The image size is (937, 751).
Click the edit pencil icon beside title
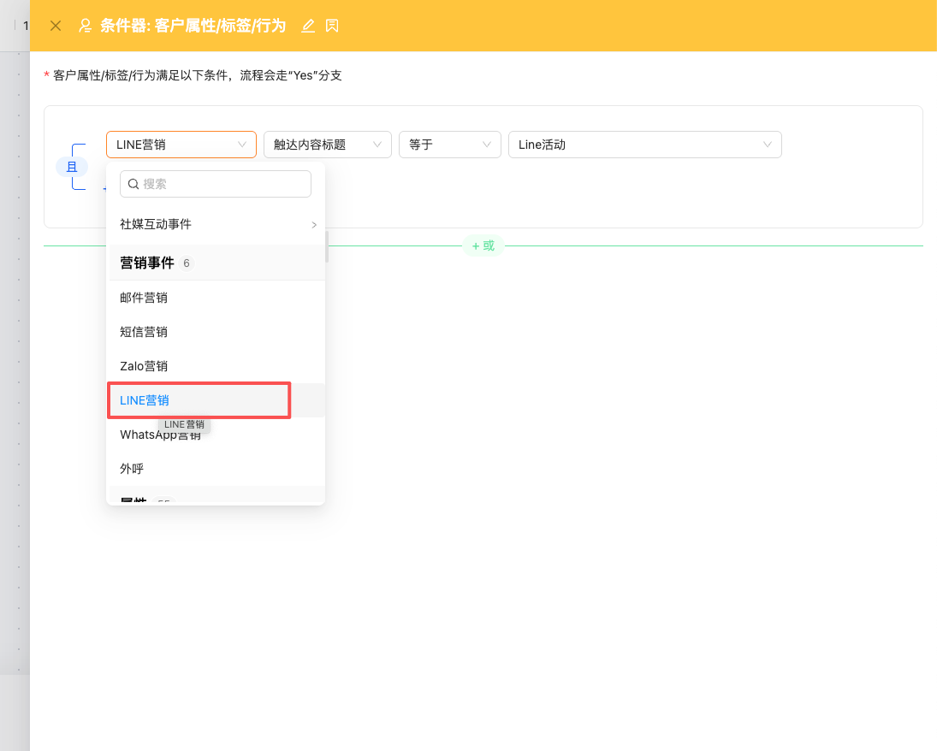pyautogui.click(x=309, y=26)
